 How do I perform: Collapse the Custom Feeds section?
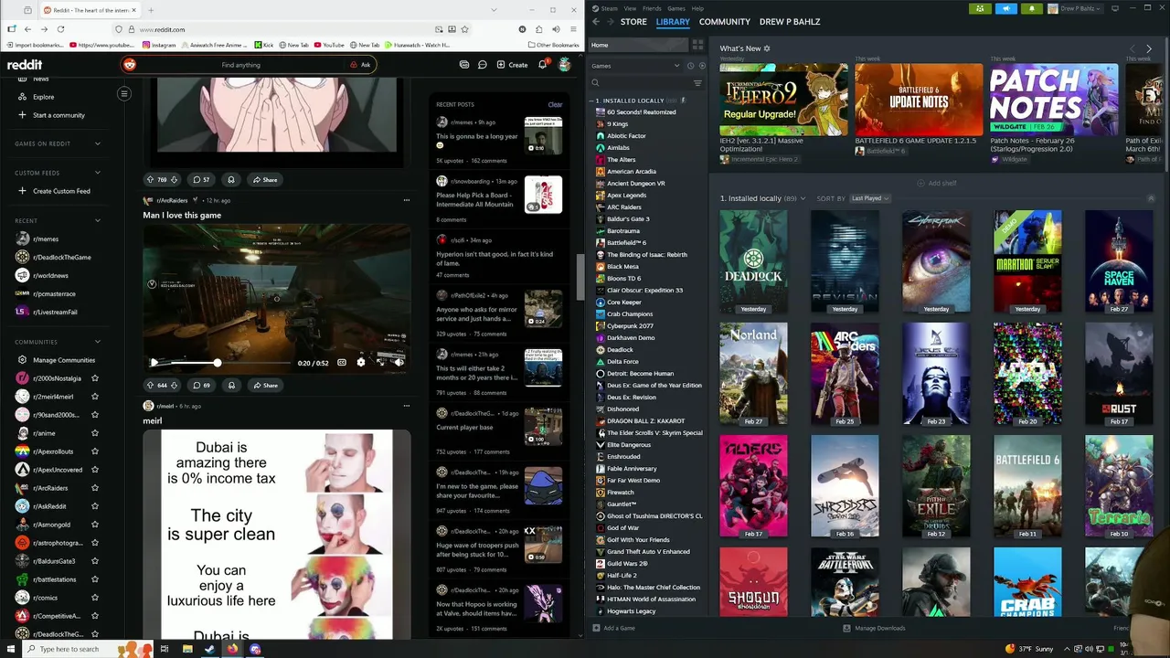[98, 173]
